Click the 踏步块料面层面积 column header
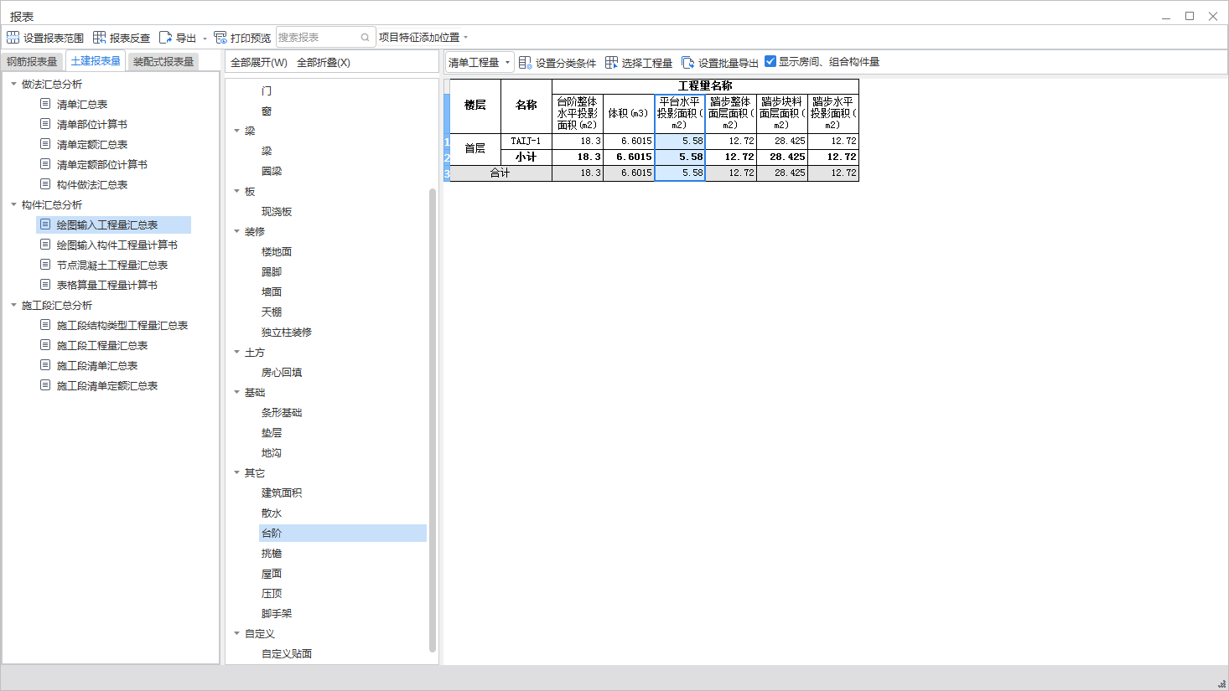Viewport: 1229px width, 691px height. pos(782,114)
